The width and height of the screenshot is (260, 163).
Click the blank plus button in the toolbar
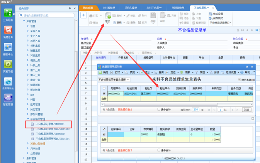point(83,15)
